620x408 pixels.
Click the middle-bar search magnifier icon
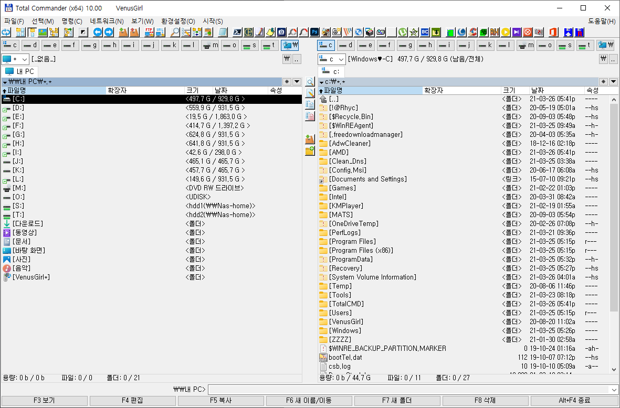[310, 82]
